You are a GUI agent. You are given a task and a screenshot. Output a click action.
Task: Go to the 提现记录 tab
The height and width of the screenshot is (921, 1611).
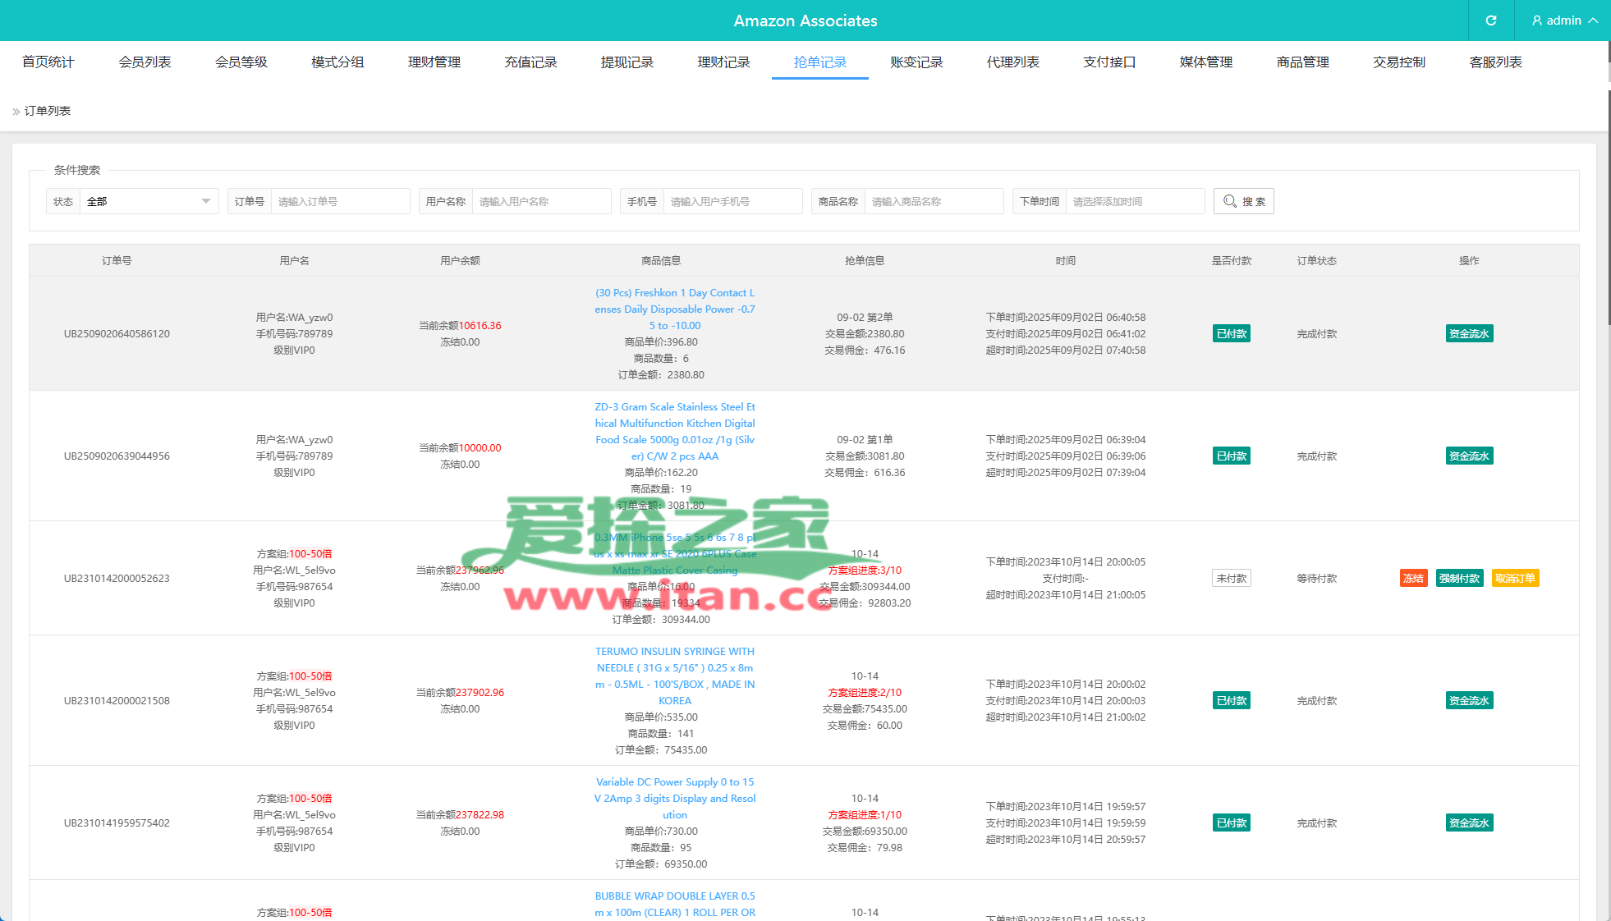(x=627, y=62)
